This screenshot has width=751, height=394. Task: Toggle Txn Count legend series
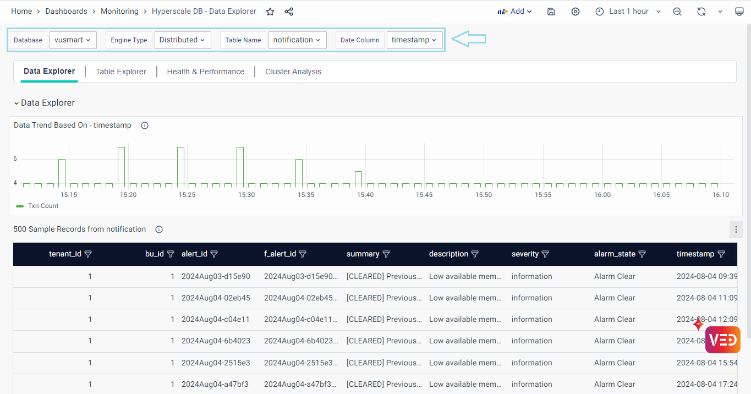(x=43, y=206)
